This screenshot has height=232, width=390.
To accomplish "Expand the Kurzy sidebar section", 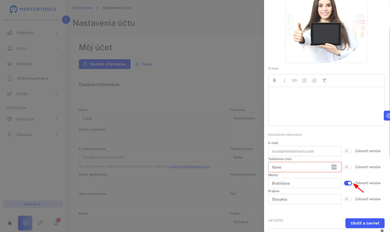I will (32, 48).
